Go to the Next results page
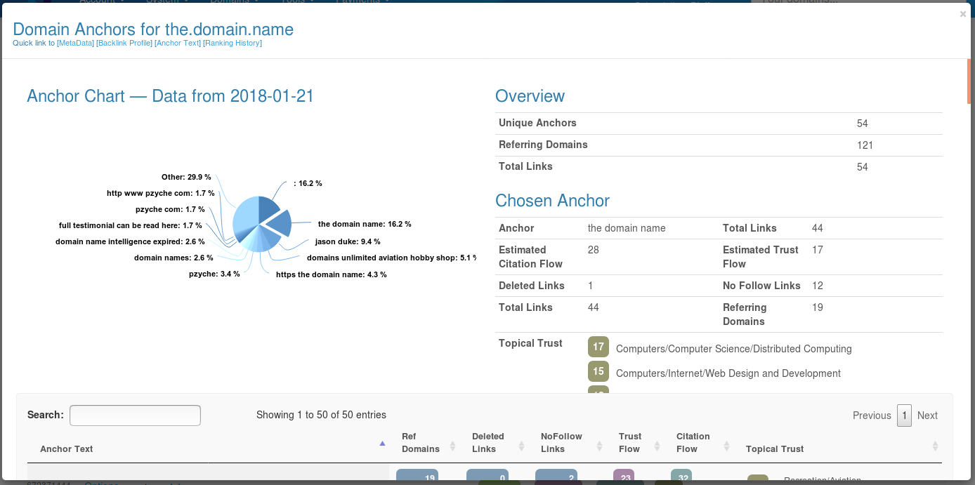975x485 pixels. (x=927, y=416)
